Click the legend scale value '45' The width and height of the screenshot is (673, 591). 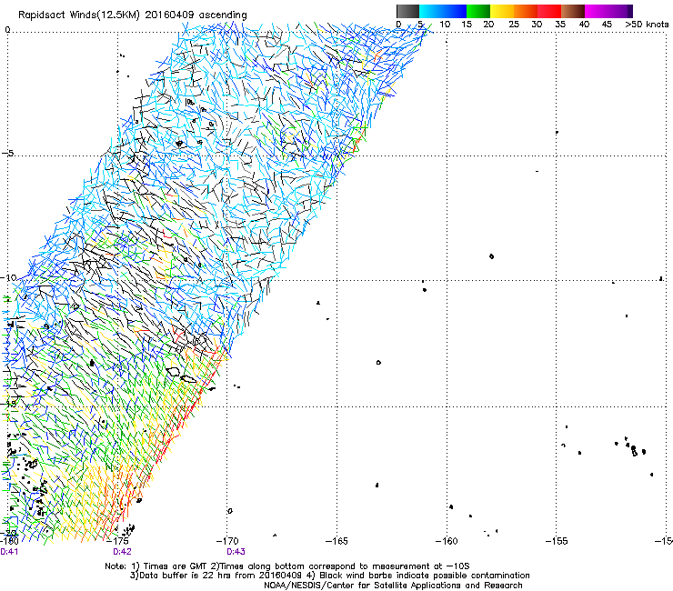coord(607,25)
